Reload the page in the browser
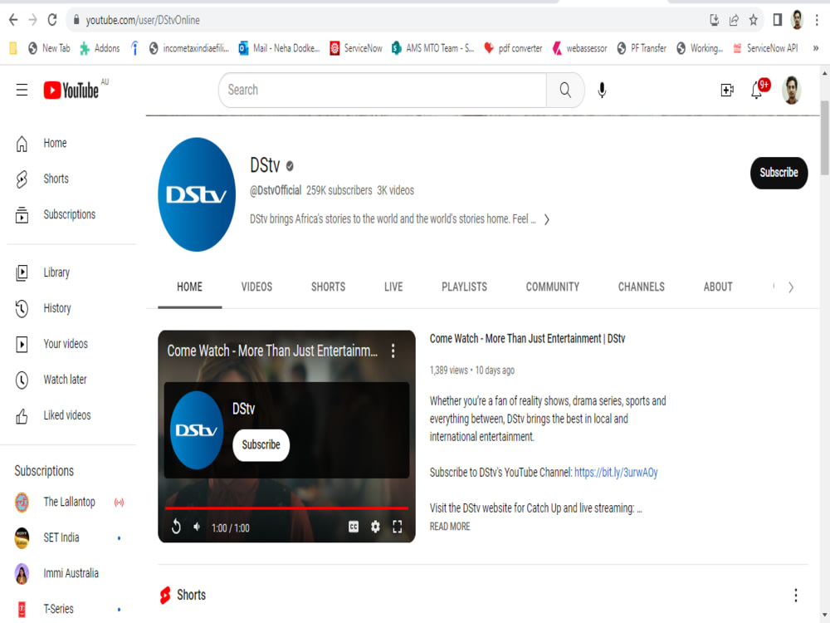Screen dimensions: 830x623 51,20
